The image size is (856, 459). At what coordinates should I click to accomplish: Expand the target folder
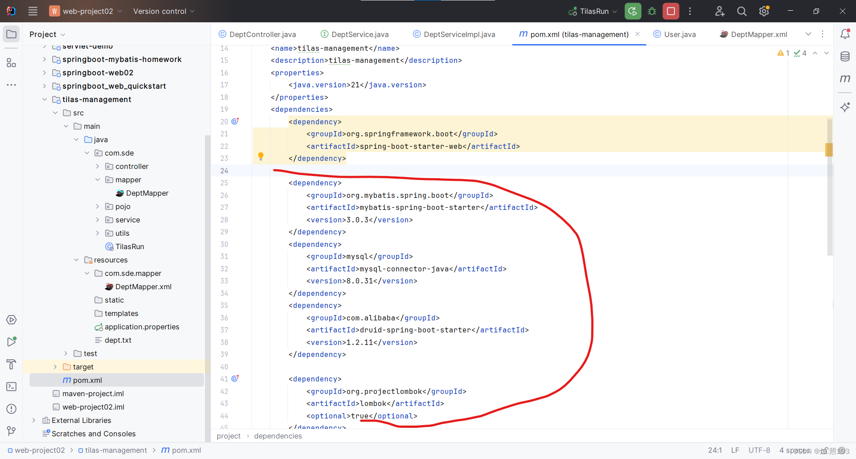(x=55, y=367)
